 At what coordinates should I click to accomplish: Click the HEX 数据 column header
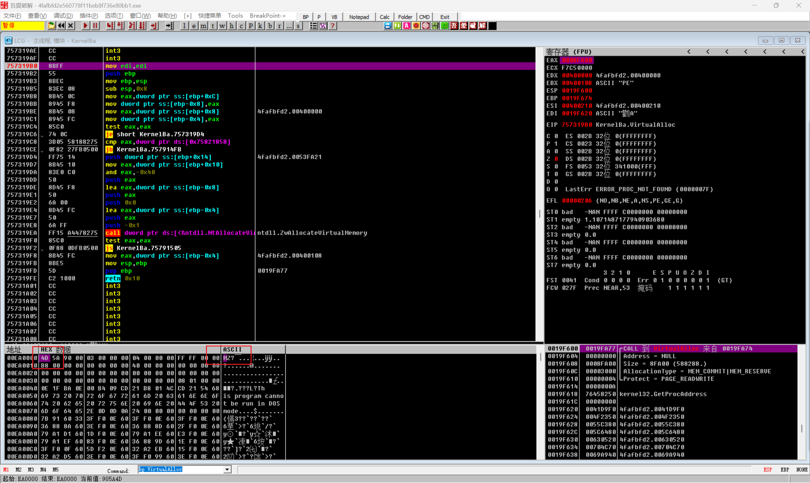tap(55, 350)
